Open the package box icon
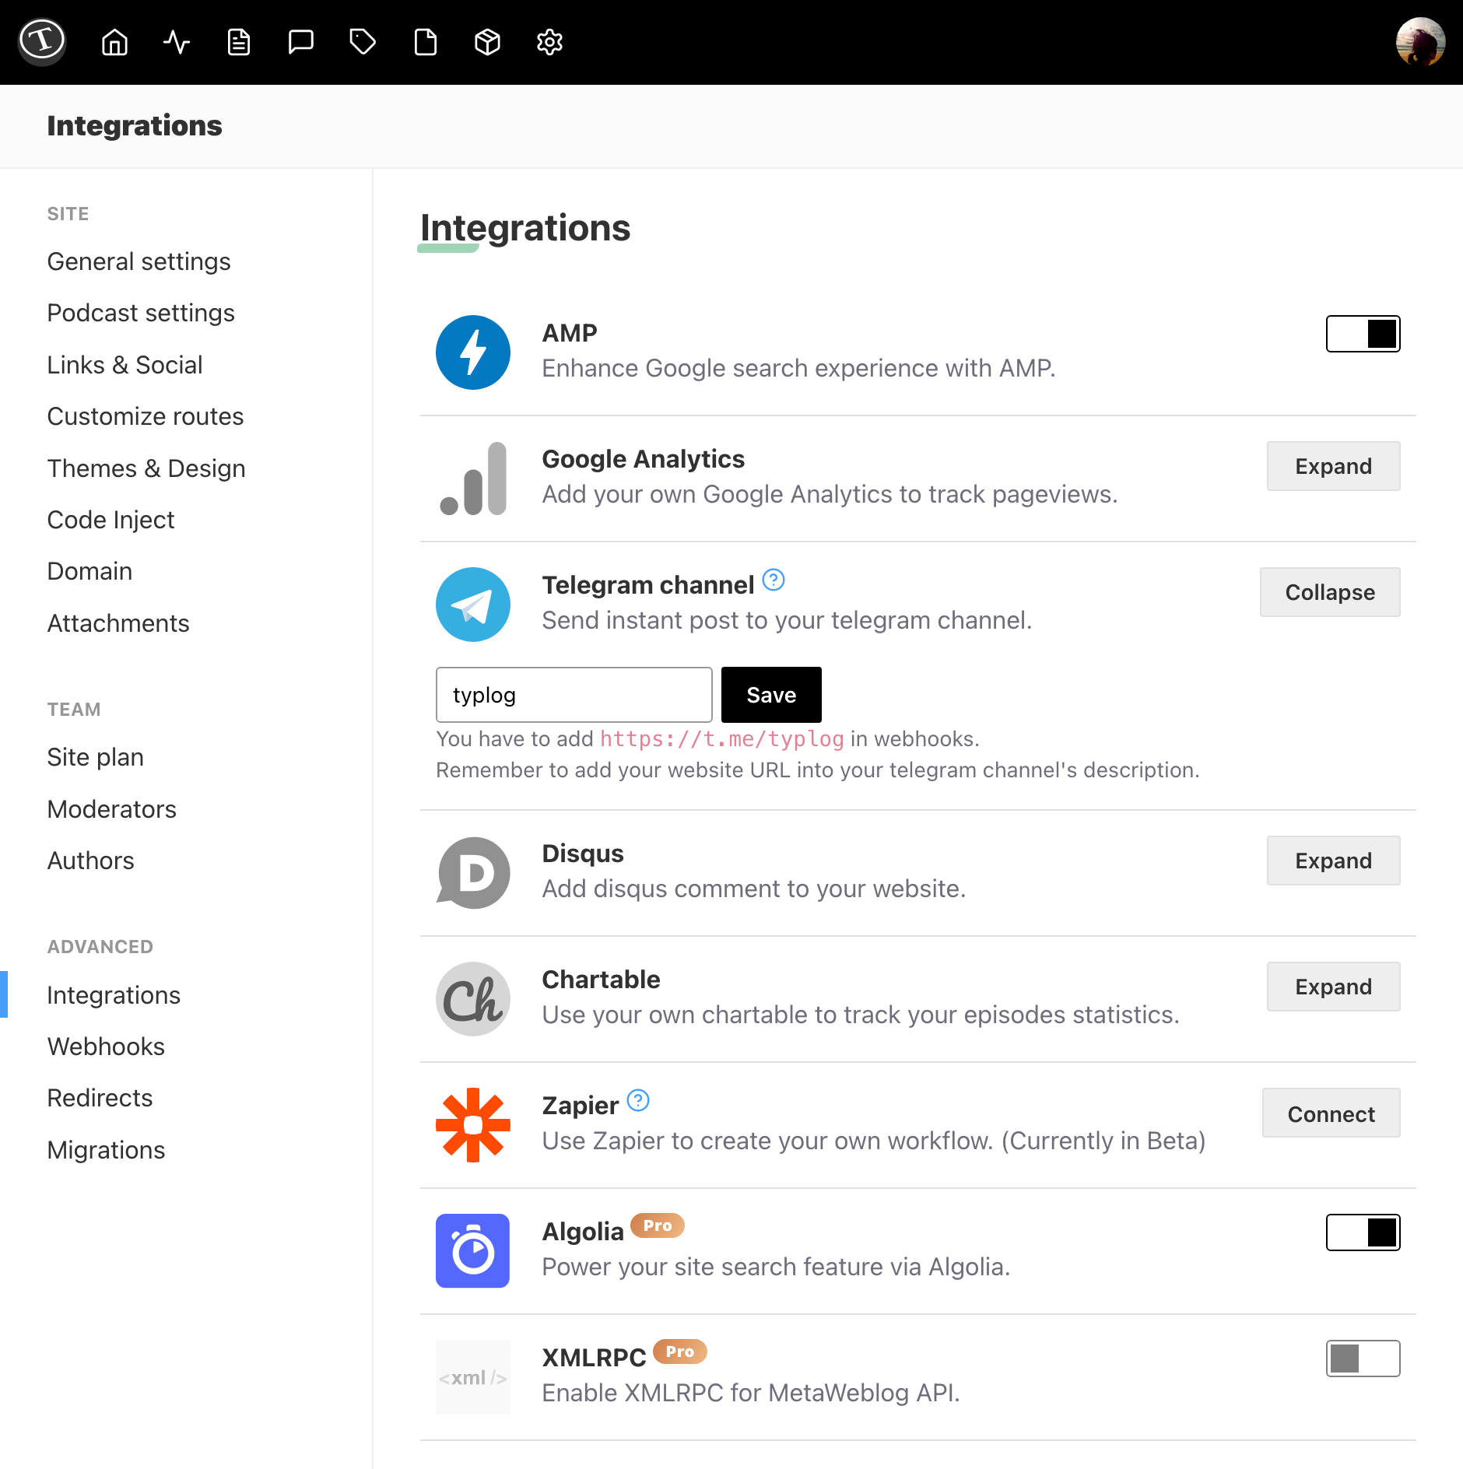This screenshot has height=1469, width=1463. (x=488, y=42)
